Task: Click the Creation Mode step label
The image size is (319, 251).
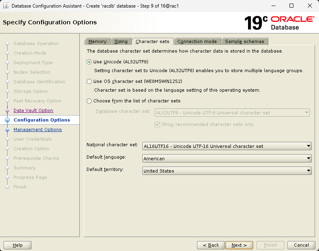Action: point(30,53)
